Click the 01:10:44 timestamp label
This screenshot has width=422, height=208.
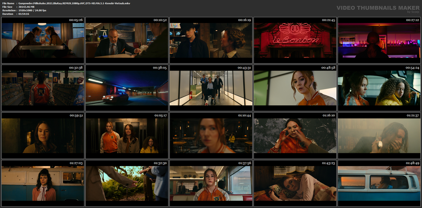[244, 115]
